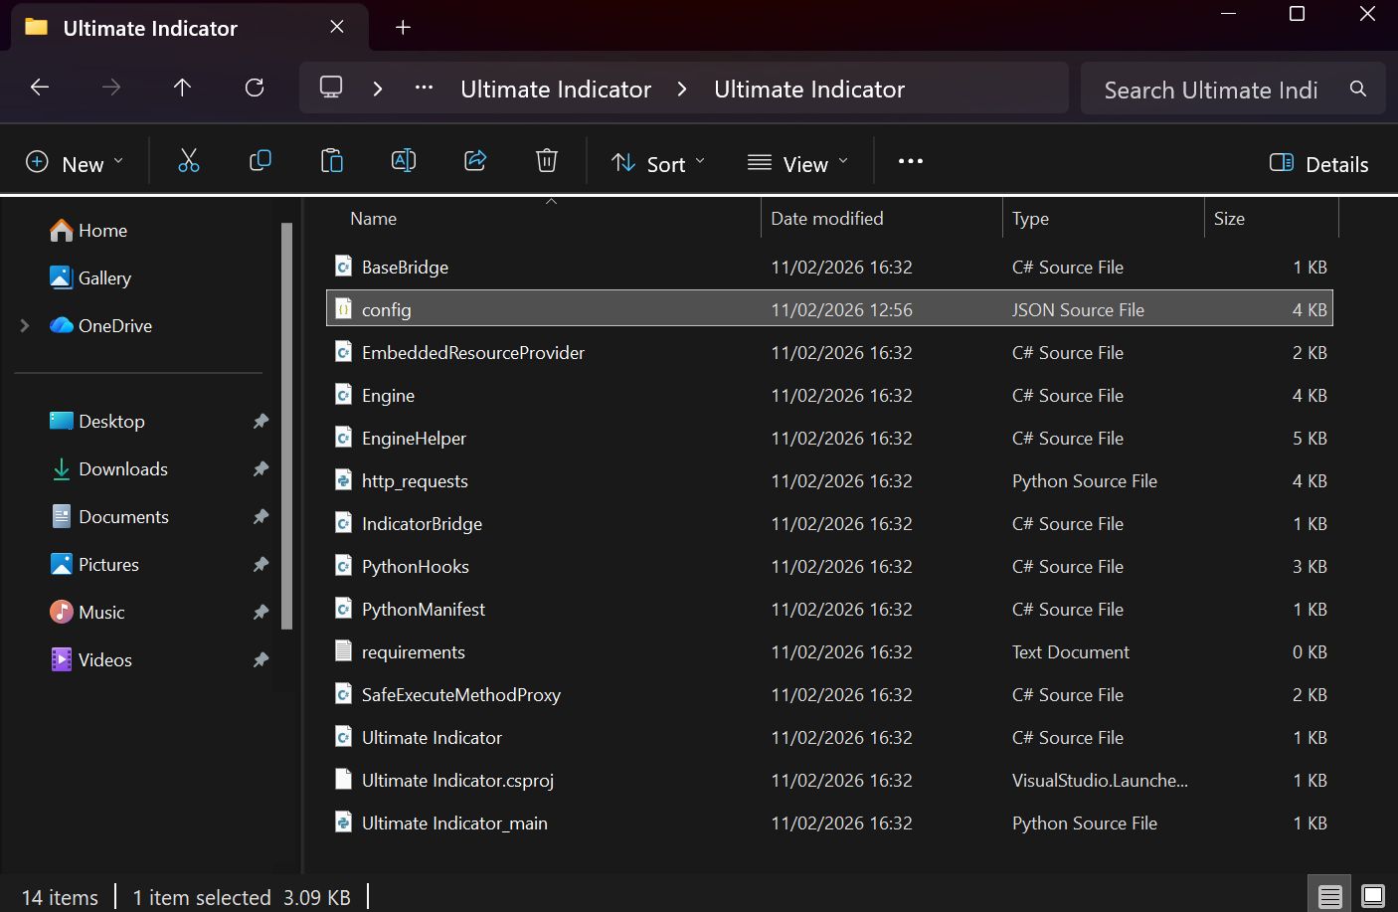
Task: Click the navigation pane vertical scrollbar
Action: pyautogui.click(x=287, y=428)
